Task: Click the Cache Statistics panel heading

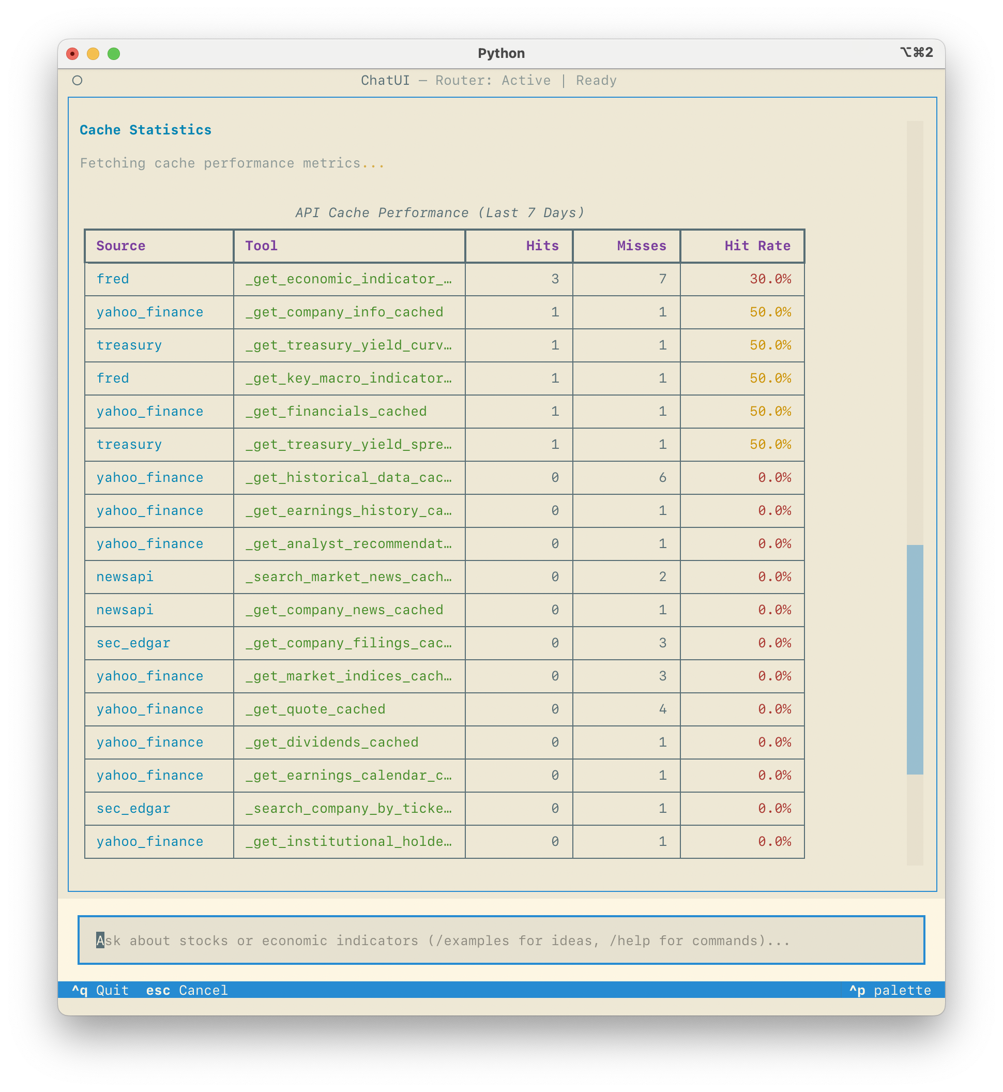Action: click(x=145, y=130)
